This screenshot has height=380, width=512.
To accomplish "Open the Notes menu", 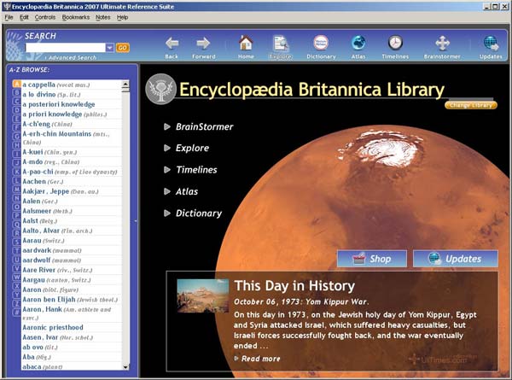I will pyautogui.click(x=103, y=17).
